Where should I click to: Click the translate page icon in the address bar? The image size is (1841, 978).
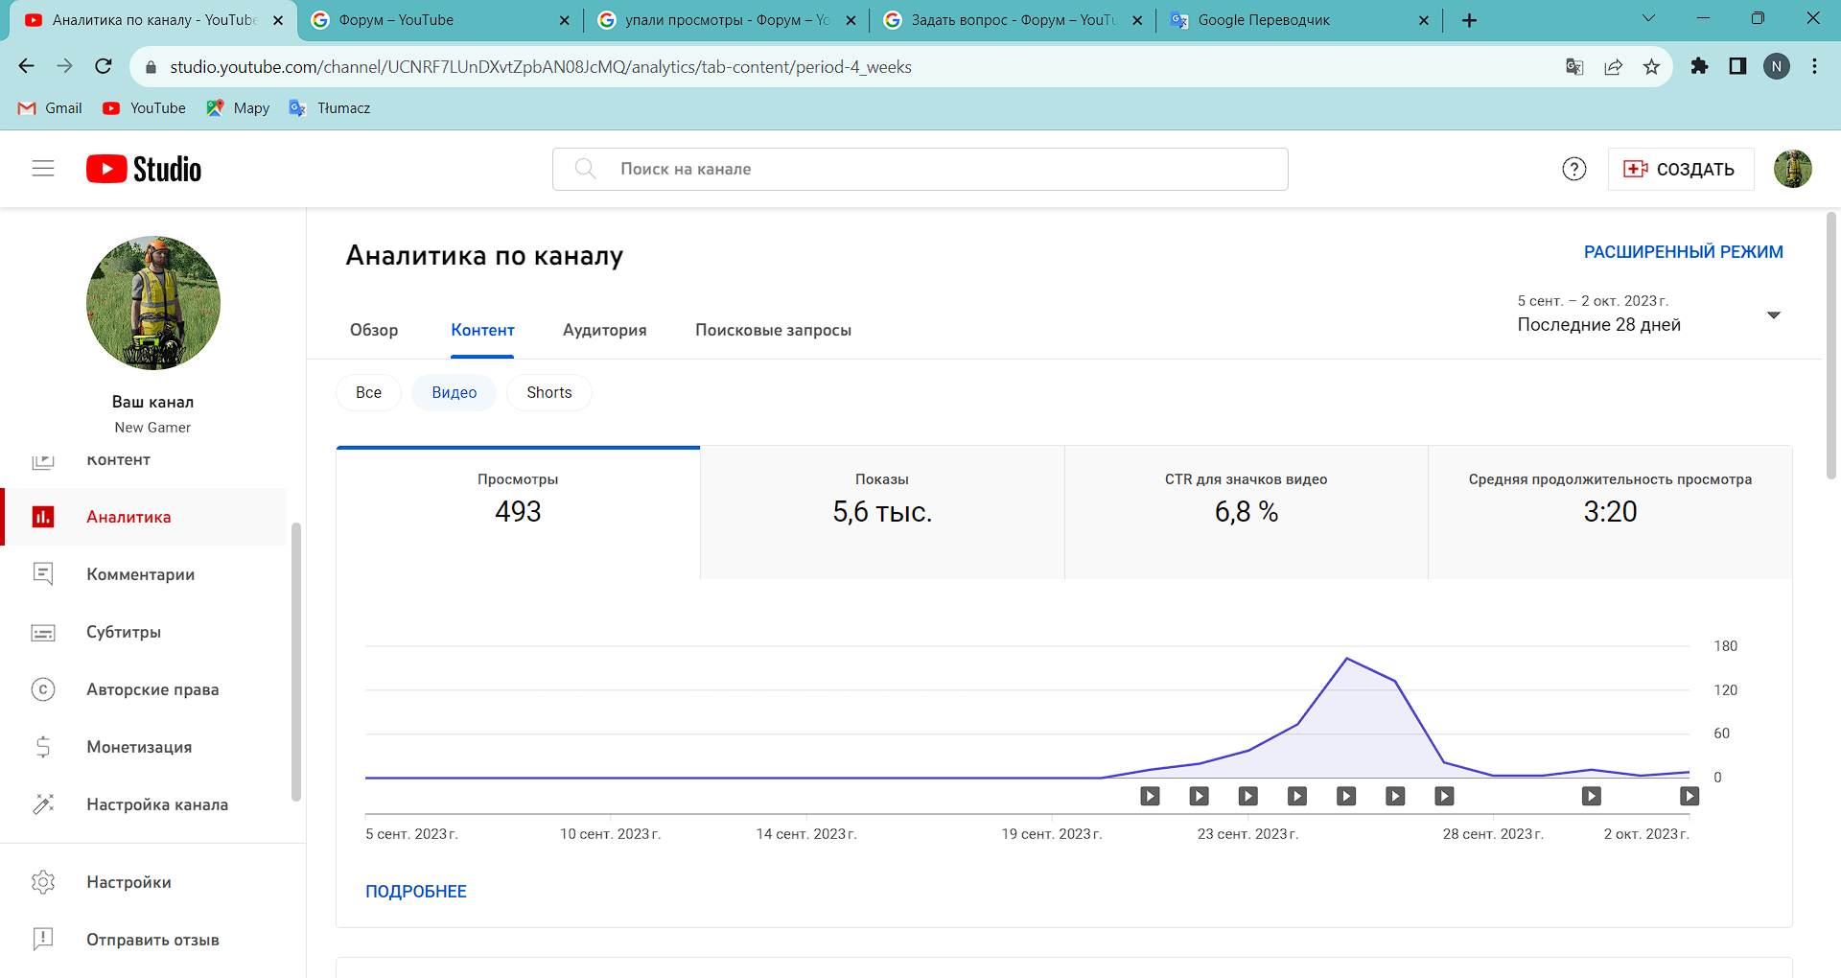[x=1574, y=66]
